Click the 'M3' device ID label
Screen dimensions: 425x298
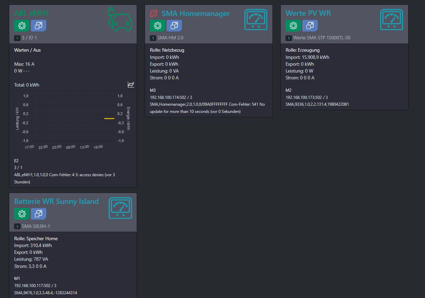tap(153, 90)
